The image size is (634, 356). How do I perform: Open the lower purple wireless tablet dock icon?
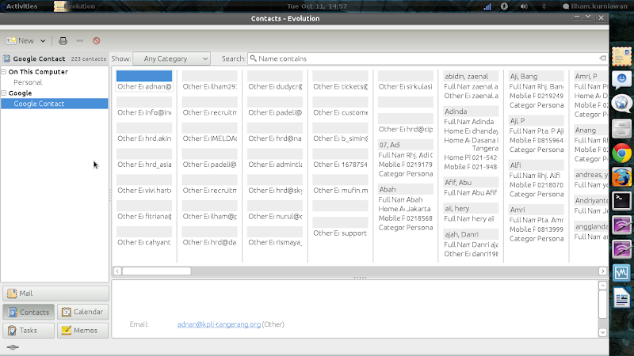[621, 248]
